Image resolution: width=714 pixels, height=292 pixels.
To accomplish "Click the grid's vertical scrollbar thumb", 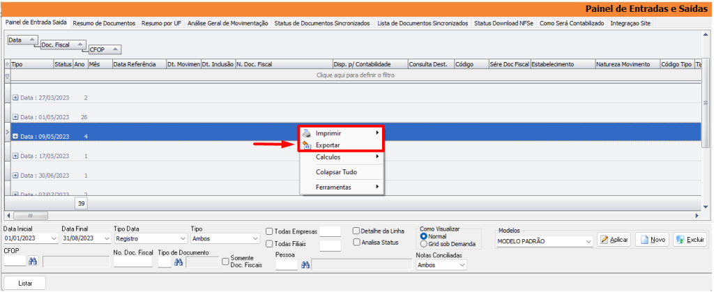I will [x=706, y=102].
